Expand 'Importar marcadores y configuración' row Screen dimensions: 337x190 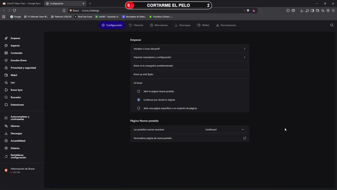(x=190, y=57)
